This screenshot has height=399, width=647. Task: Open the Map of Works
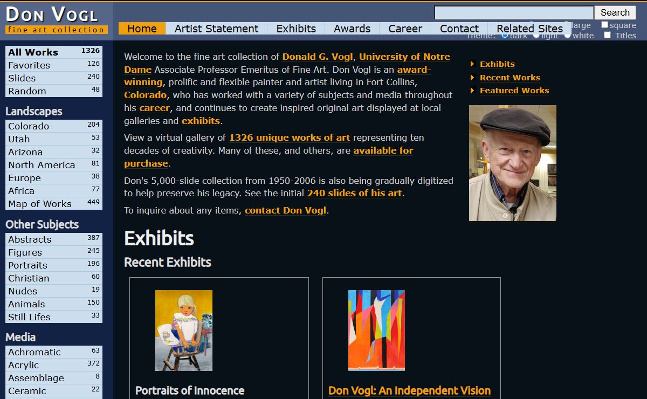coord(54,204)
